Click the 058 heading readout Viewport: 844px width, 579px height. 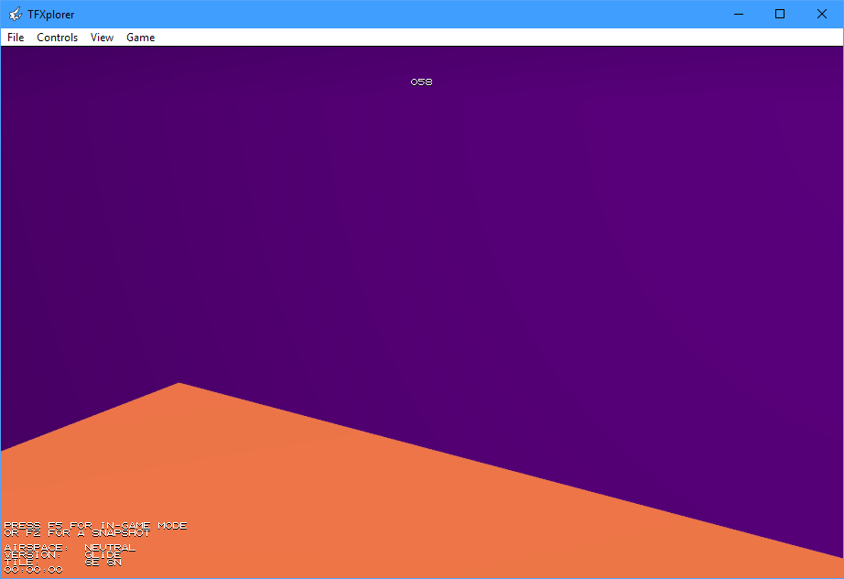(x=421, y=82)
